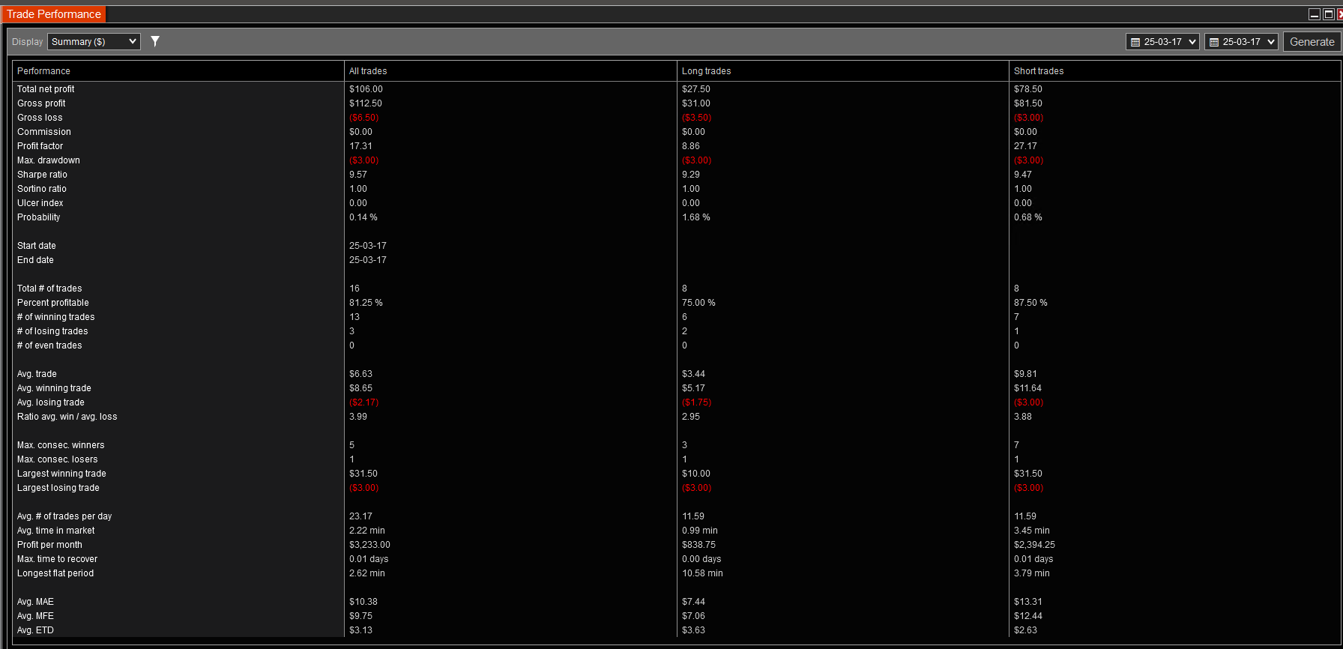Click the All trades column header

368,71
